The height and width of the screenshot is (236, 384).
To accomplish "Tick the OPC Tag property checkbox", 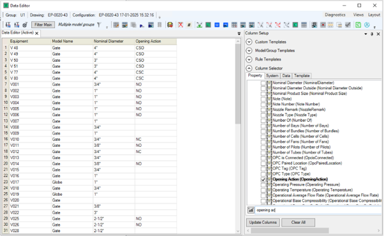I will (x=263, y=168).
